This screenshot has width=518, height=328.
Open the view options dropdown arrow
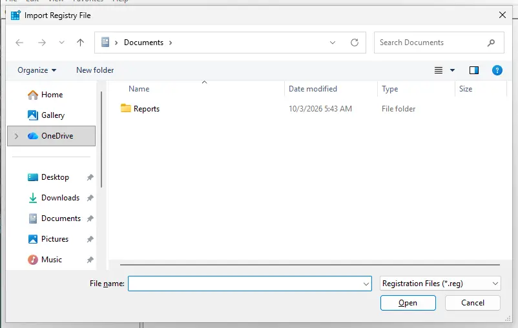pos(452,70)
